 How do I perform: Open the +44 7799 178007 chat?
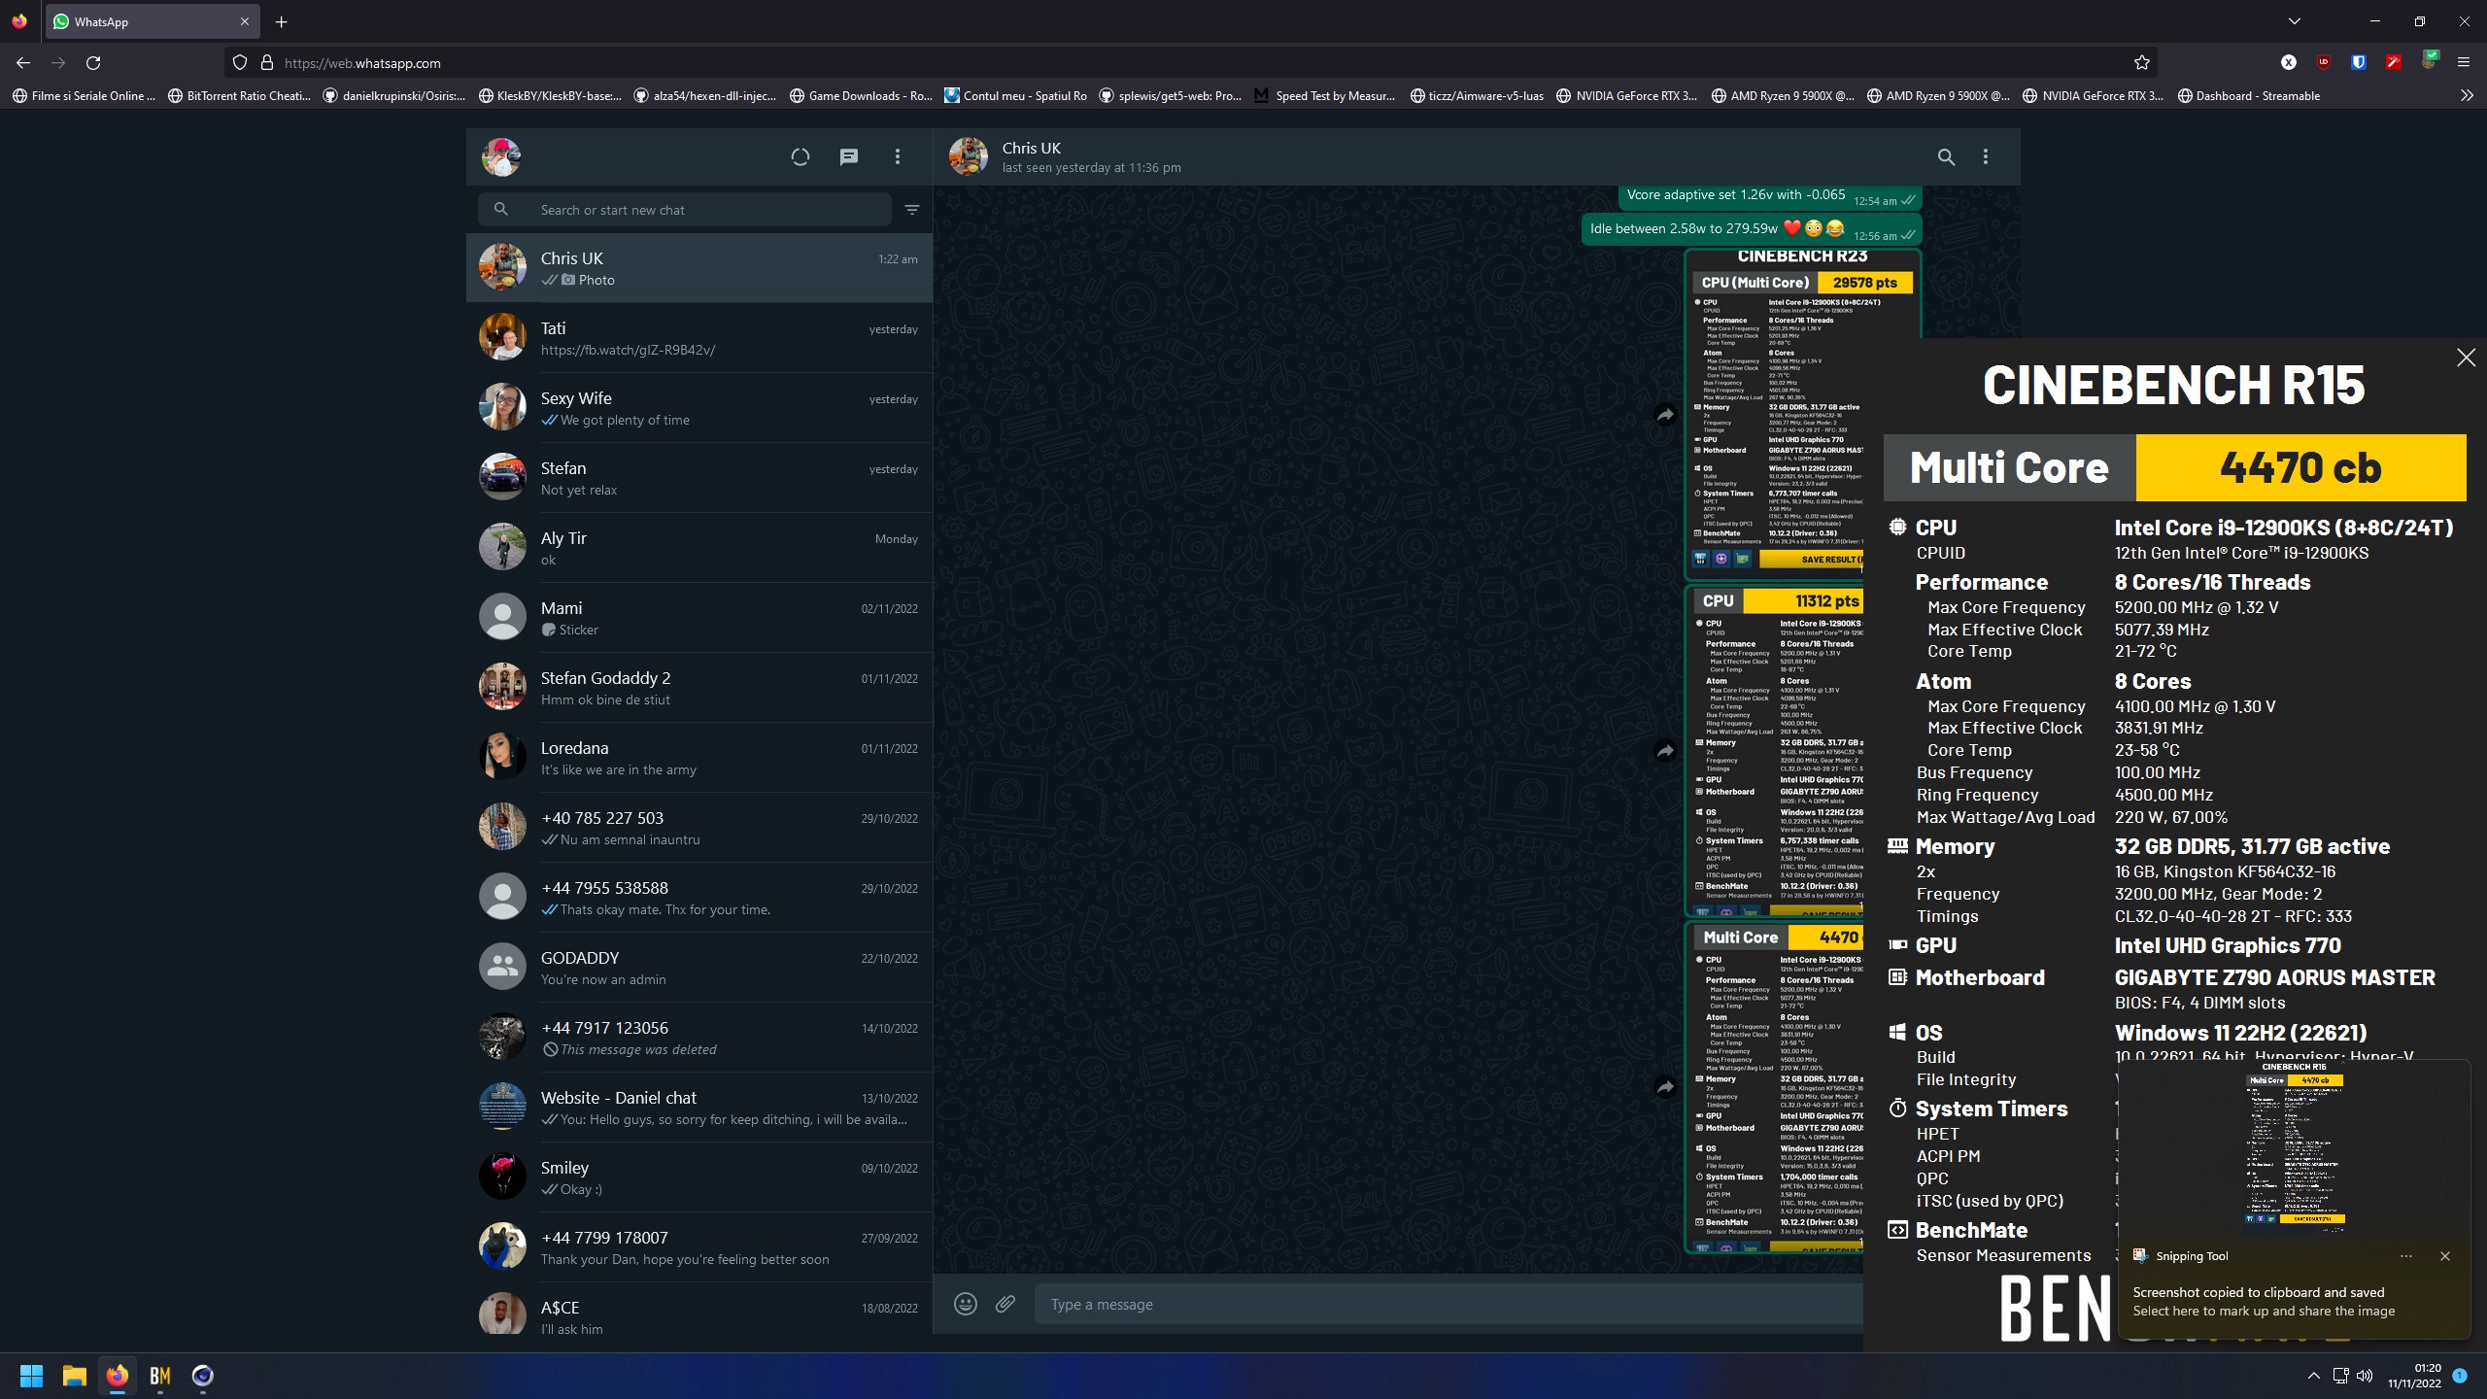[x=699, y=1247]
